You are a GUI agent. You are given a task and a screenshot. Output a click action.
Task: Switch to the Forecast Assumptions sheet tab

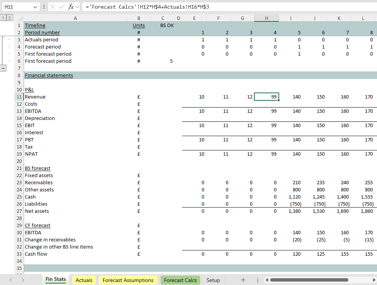128,280
